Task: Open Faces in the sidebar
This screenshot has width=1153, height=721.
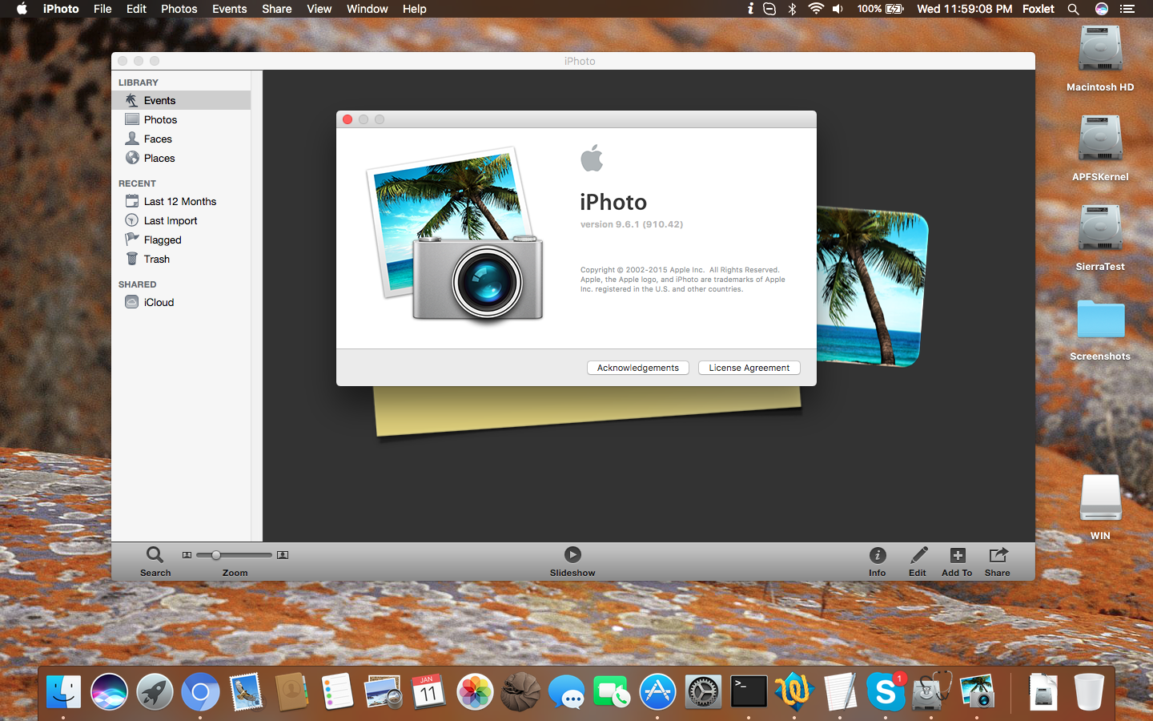Action: click(x=181, y=139)
